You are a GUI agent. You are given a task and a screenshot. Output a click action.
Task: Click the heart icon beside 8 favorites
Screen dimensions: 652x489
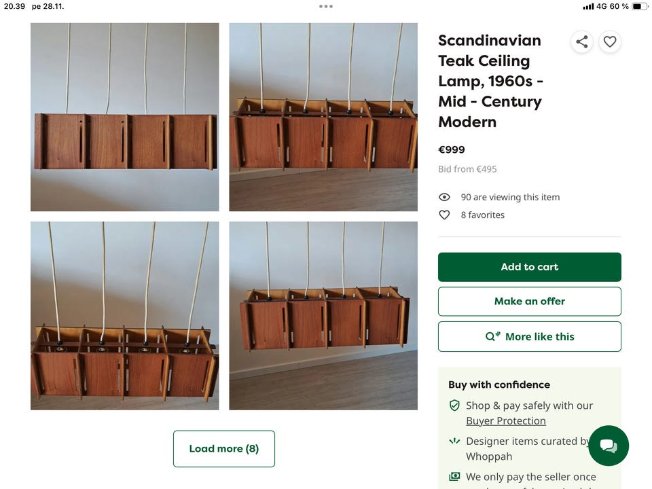(x=445, y=215)
